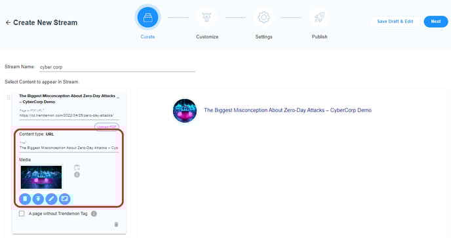Viewport: 451px width, 238px height.
Task: Show info for page without Trendemon Tag
Action: (94, 214)
